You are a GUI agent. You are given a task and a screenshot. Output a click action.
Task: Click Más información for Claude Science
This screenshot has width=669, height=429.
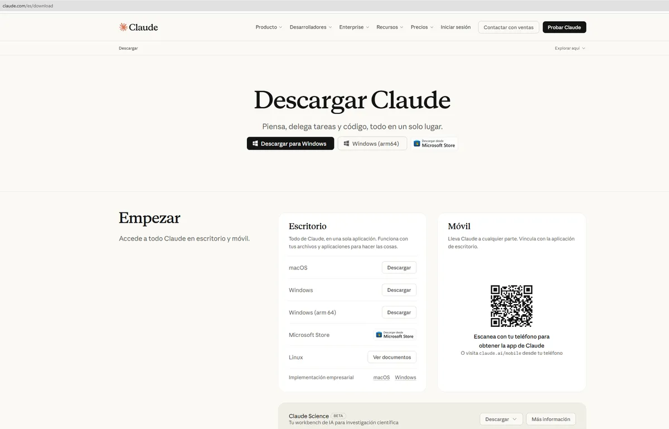[551, 419]
